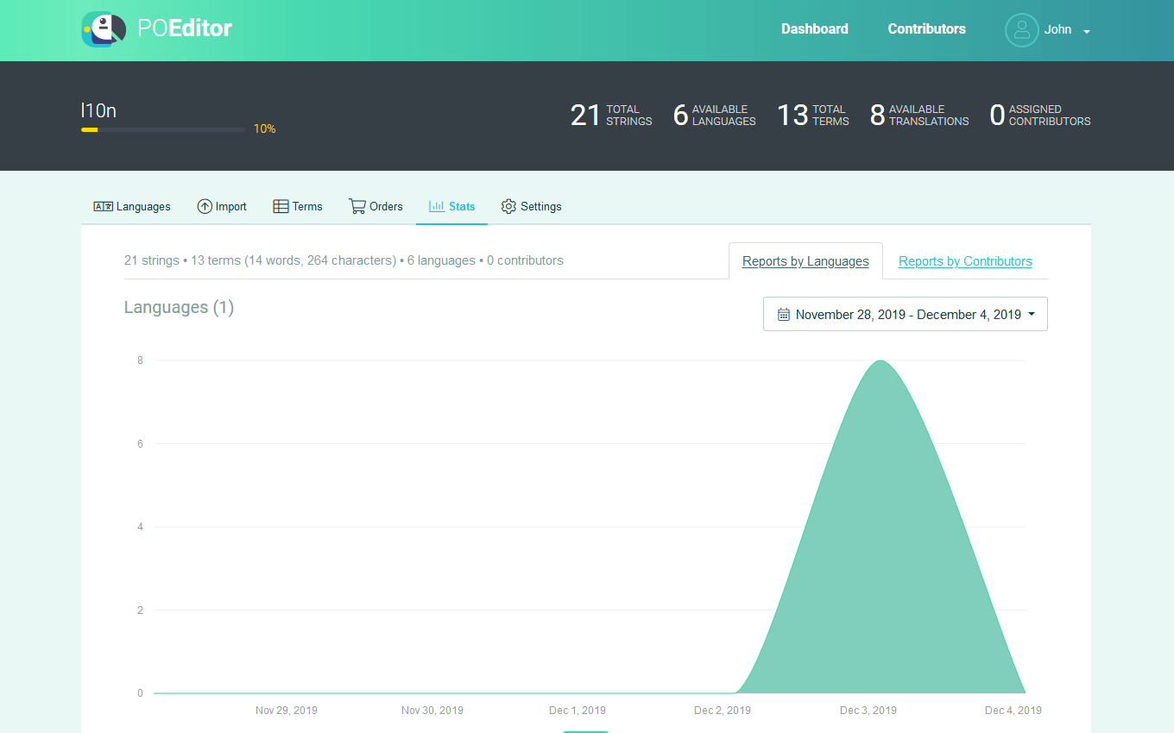1174x733 pixels.
Task: Click the calendar icon in the date selector
Action: coord(783,313)
